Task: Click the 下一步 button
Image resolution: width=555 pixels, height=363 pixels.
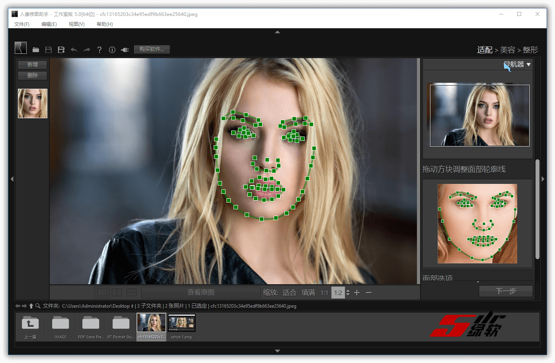Action: pyautogui.click(x=506, y=291)
